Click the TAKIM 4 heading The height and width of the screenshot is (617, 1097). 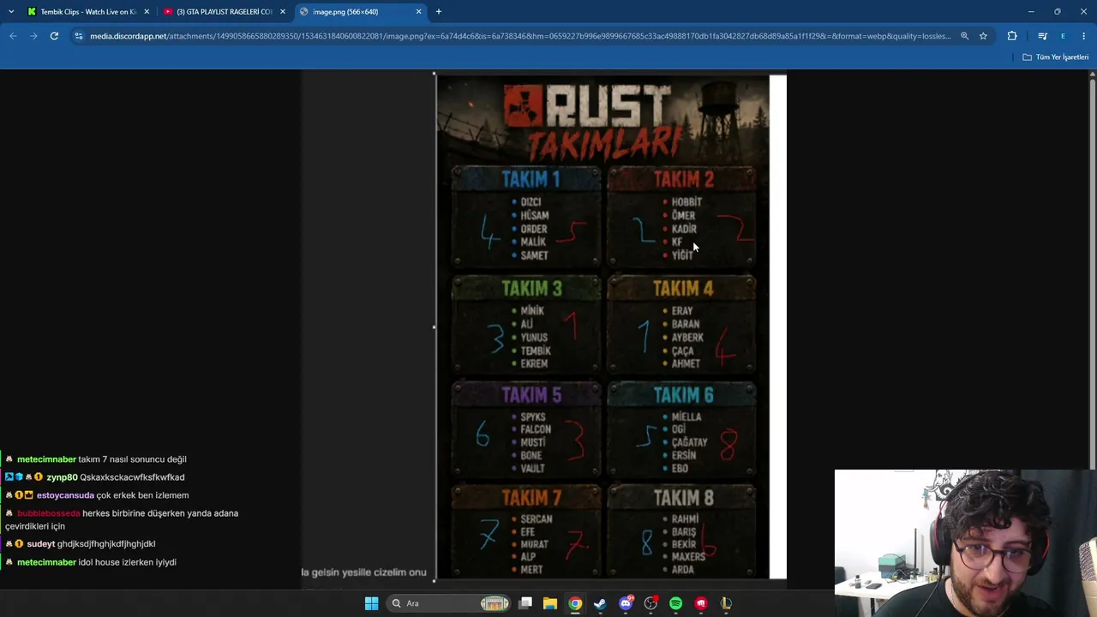[x=683, y=289]
